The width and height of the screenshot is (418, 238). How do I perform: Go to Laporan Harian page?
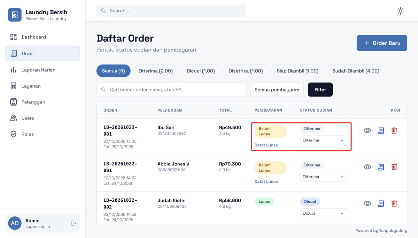point(42,70)
